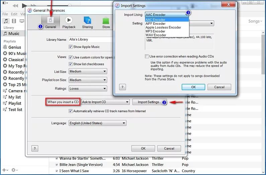Open the 90's Music smart playlist

tap(14, 53)
